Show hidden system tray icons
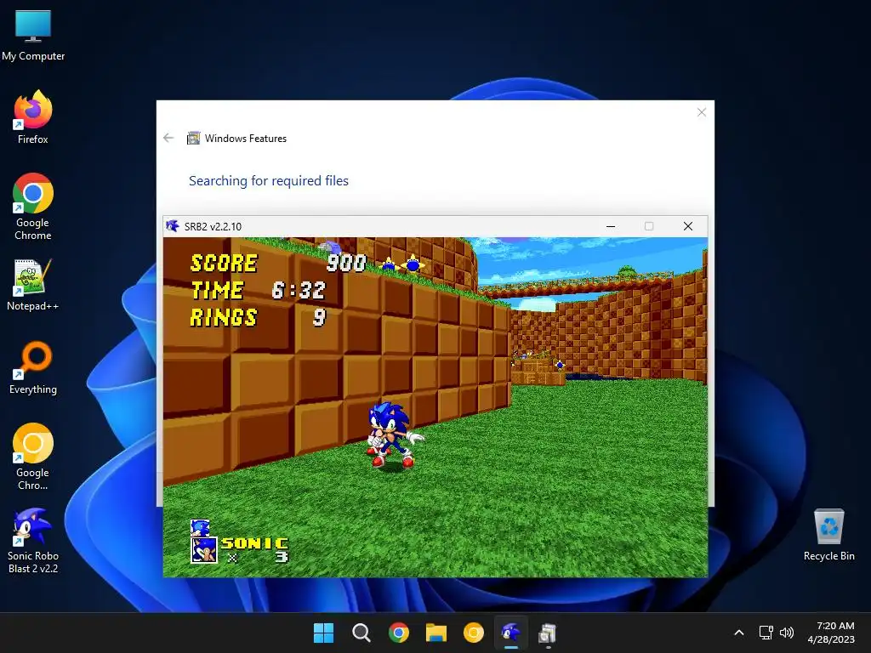This screenshot has height=653, width=871. tap(739, 633)
